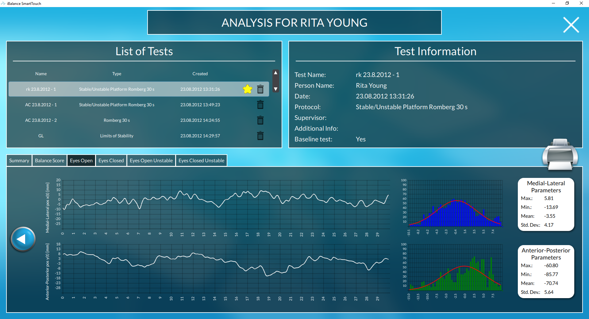Show the Eyes Closed Unstable tab
The image size is (589, 319).
201,160
